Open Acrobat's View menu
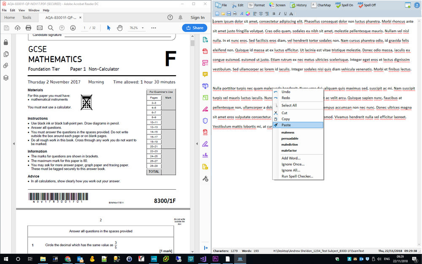The image size is (422, 264). pos(22,10)
